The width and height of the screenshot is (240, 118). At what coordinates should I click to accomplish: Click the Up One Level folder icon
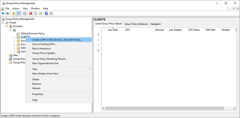pos(14,14)
